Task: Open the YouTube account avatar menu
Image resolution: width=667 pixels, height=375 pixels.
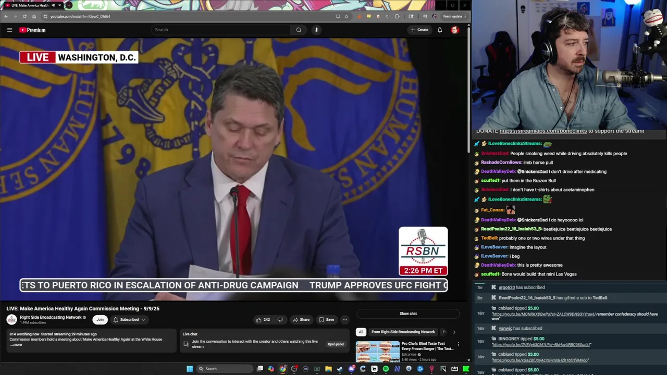Action: click(454, 30)
